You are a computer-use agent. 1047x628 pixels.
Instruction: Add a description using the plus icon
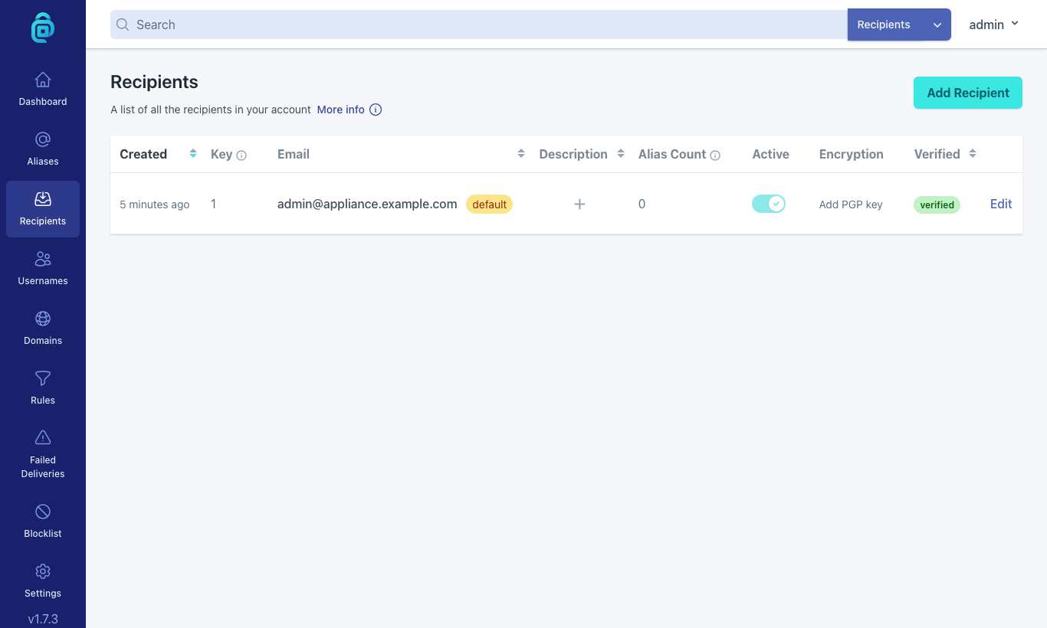click(579, 204)
